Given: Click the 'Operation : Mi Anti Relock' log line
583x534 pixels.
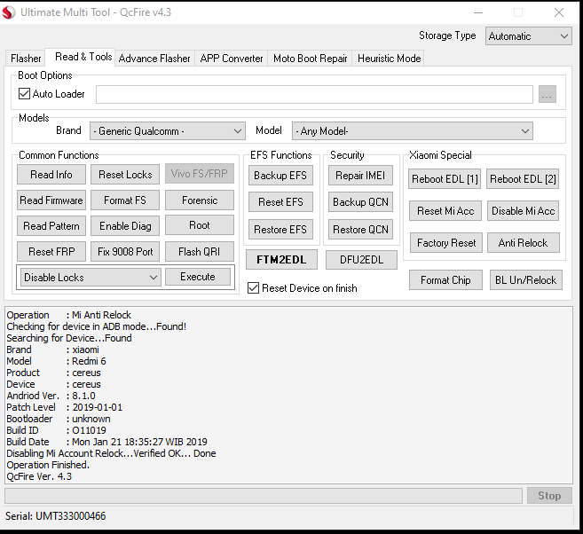Looking at the screenshot, I should click(x=69, y=315).
